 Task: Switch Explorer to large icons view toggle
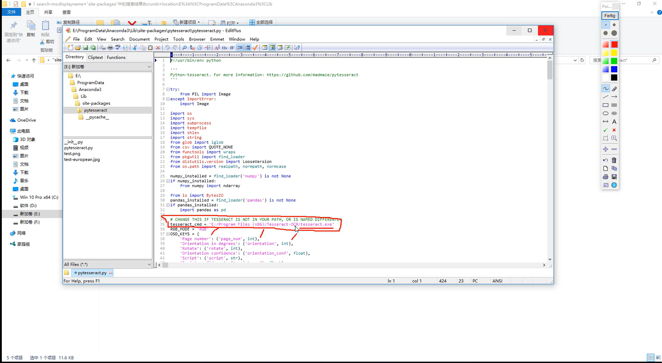tap(658, 358)
